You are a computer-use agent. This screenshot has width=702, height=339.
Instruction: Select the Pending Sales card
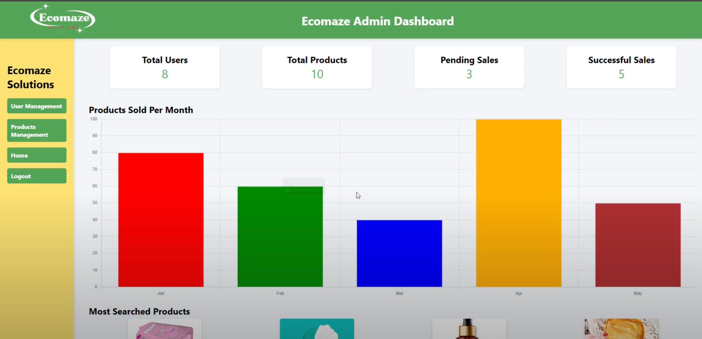(x=469, y=67)
